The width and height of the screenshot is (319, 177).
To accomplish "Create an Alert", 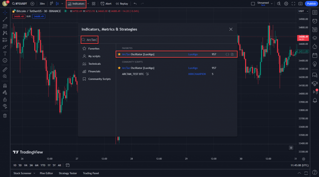I will [106, 4].
